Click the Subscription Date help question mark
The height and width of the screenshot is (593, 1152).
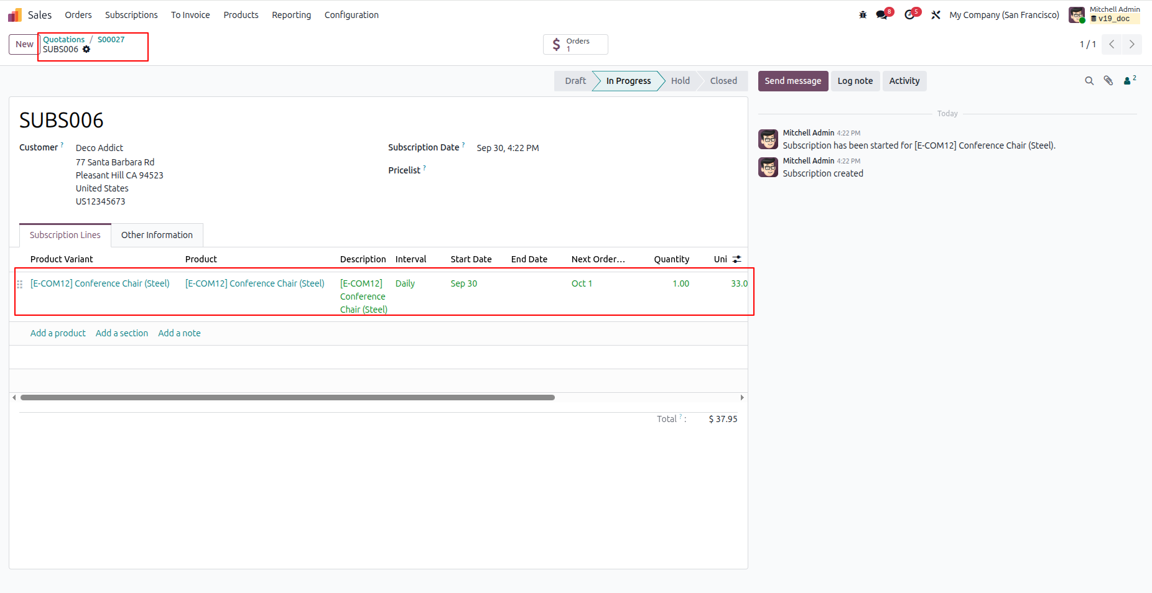(x=463, y=145)
